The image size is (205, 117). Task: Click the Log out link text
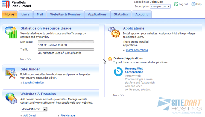pyautogui.click(x=183, y=4)
